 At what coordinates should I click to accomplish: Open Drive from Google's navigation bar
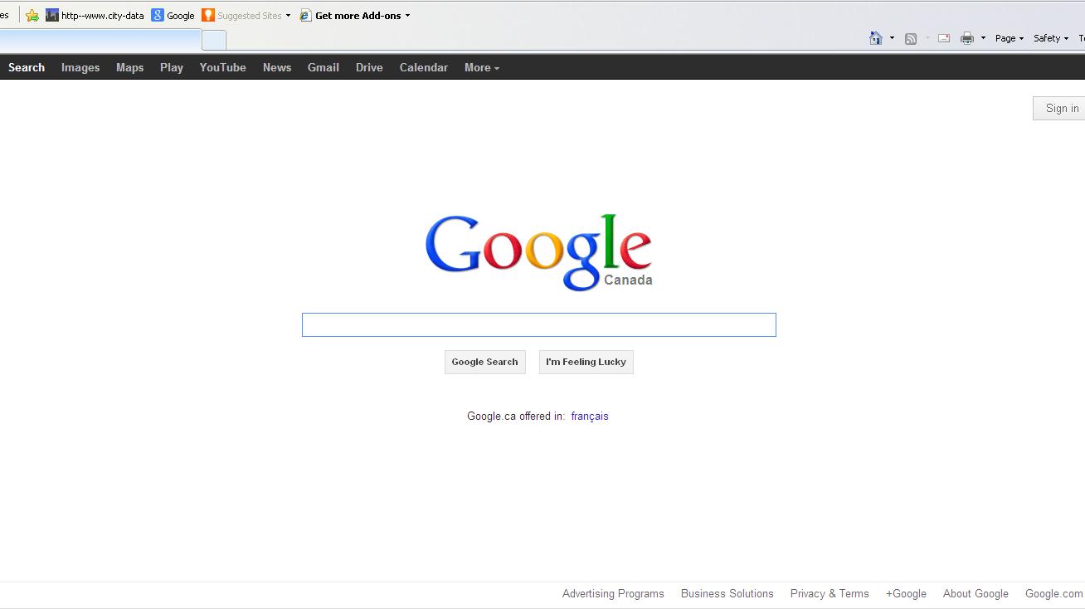(x=369, y=67)
